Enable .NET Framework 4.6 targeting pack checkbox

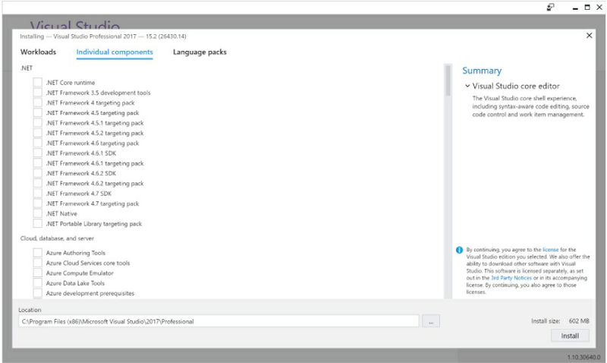point(37,143)
